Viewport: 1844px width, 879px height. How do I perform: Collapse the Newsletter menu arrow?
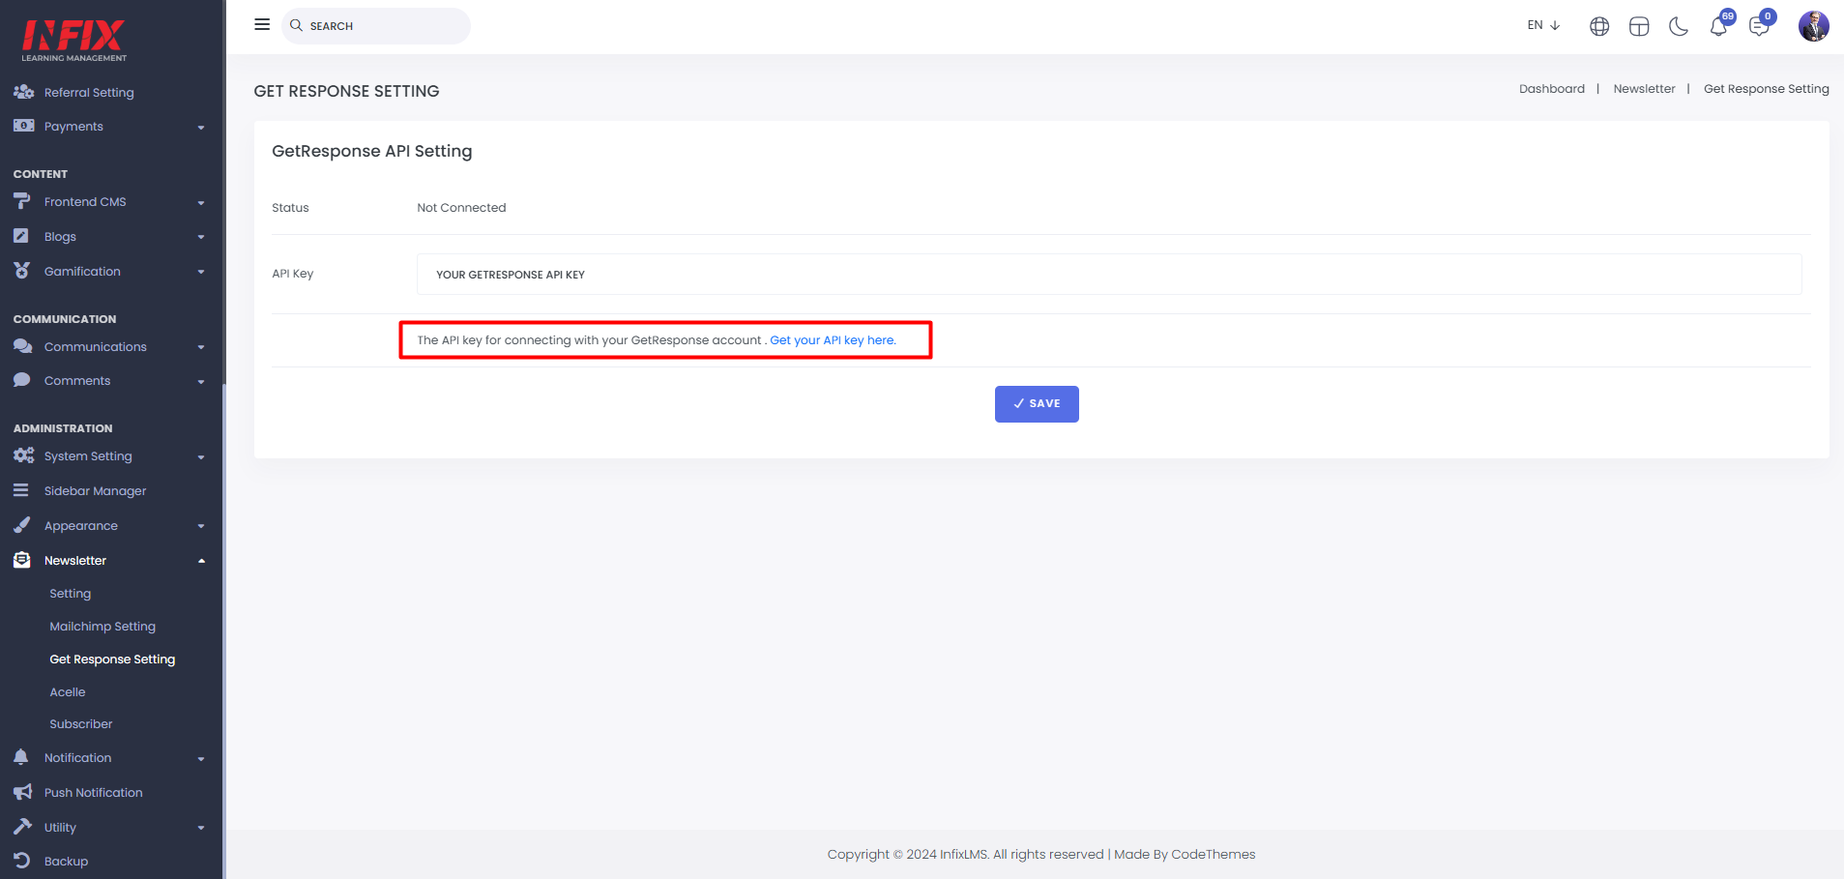point(201,561)
